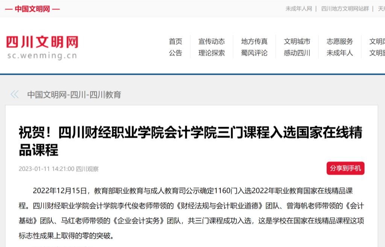Open the 四川文明网 site logo

pyautogui.click(x=42, y=45)
